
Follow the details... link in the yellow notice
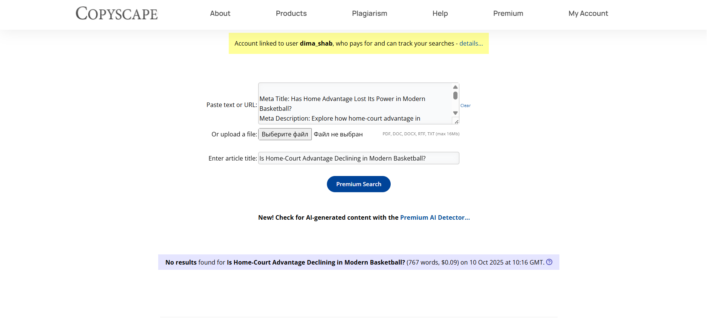pos(471,43)
